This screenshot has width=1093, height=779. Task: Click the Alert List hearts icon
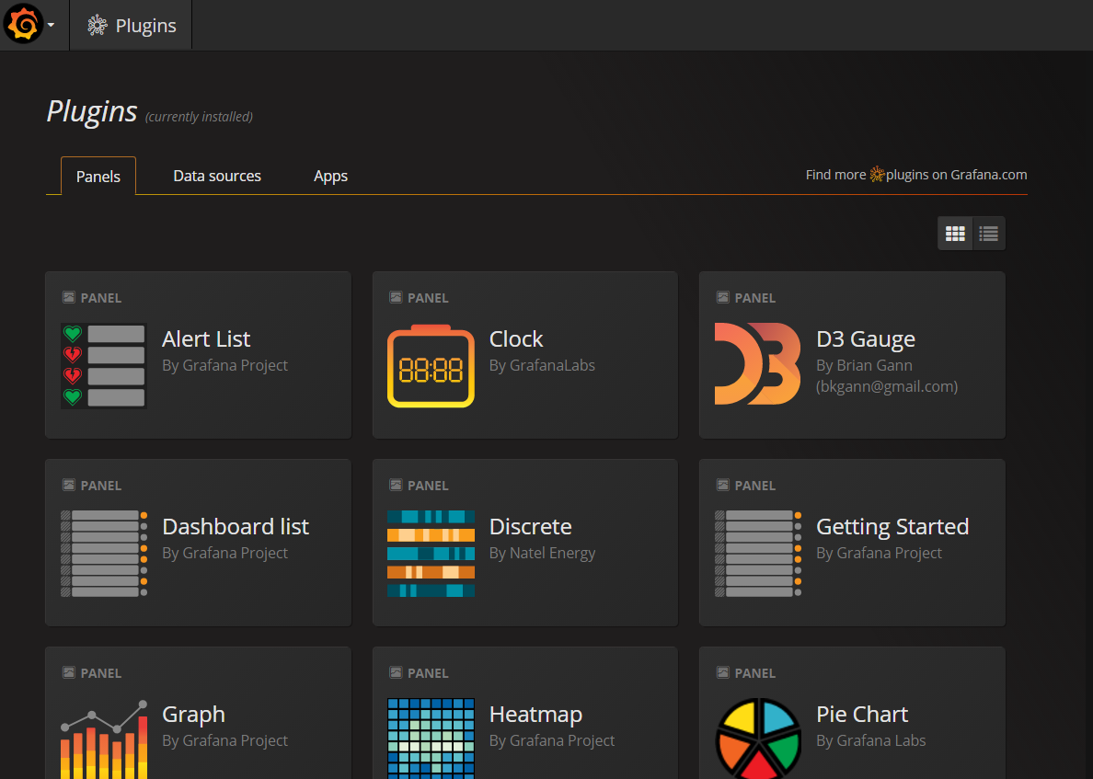pos(104,365)
